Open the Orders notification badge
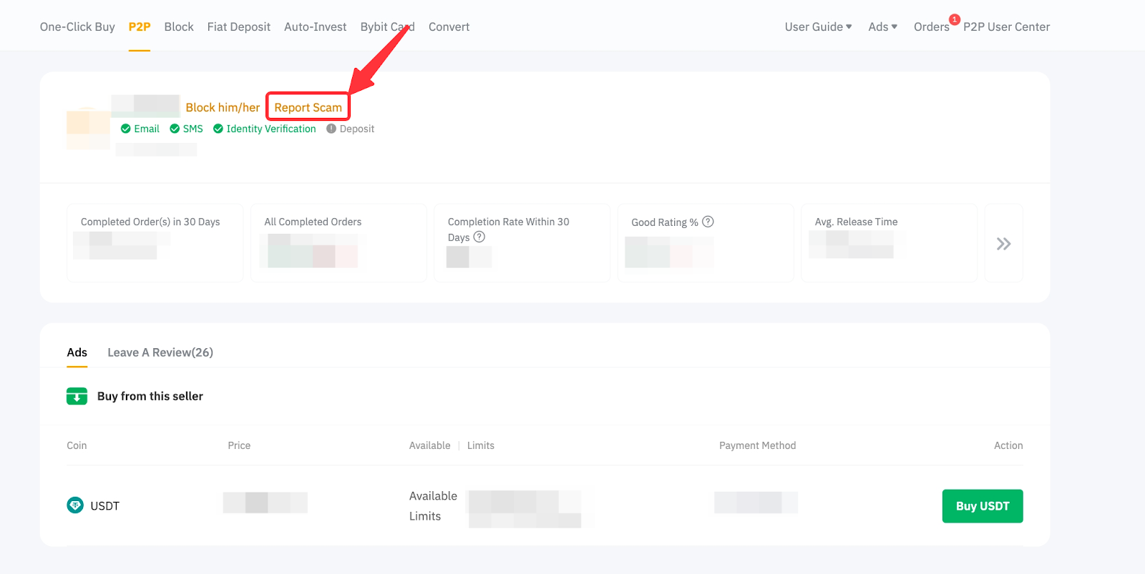Image resolution: width=1145 pixels, height=574 pixels. (x=954, y=19)
